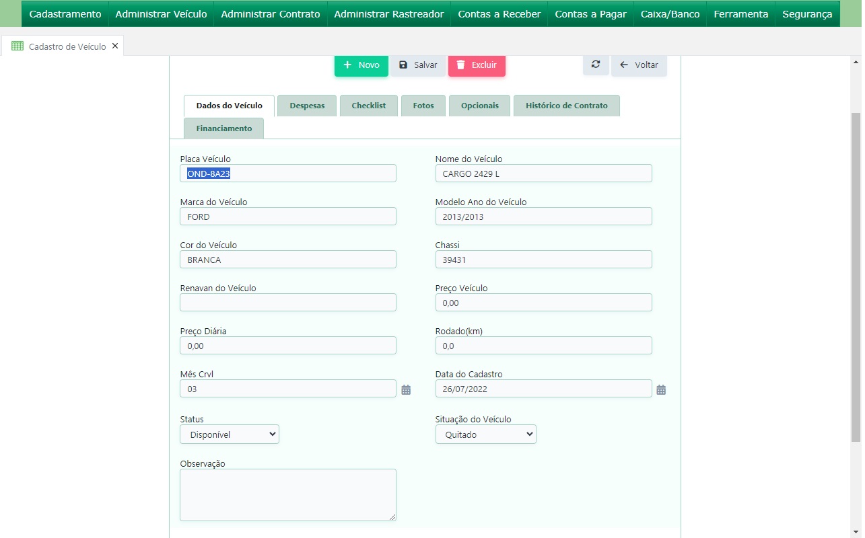The image size is (865, 538).
Task: Open the Fotos tab
Action: pyautogui.click(x=423, y=106)
